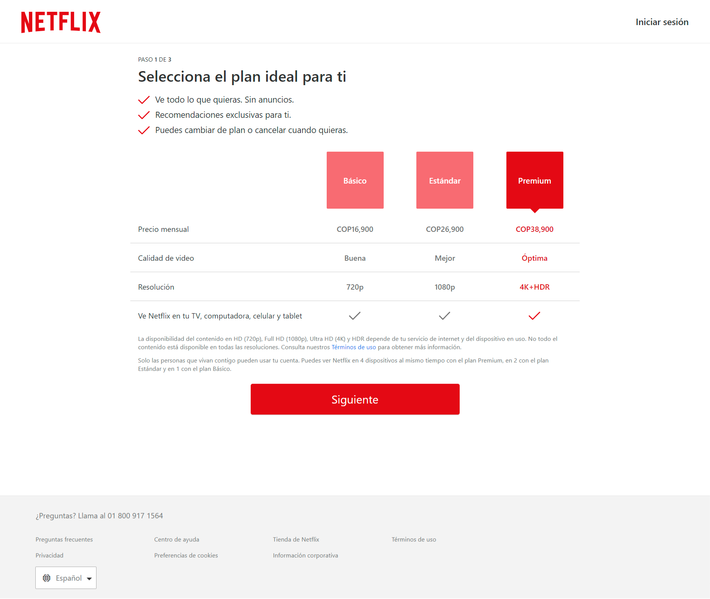Click the globe icon in language selector
The image size is (710, 599).
coord(47,578)
